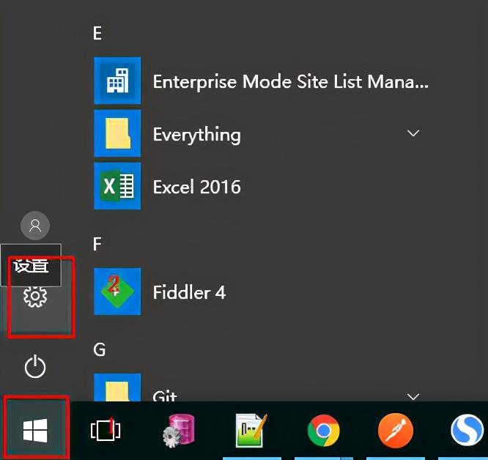Jump to letter F section header
This screenshot has width=488, height=460.
[x=97, y=244]
